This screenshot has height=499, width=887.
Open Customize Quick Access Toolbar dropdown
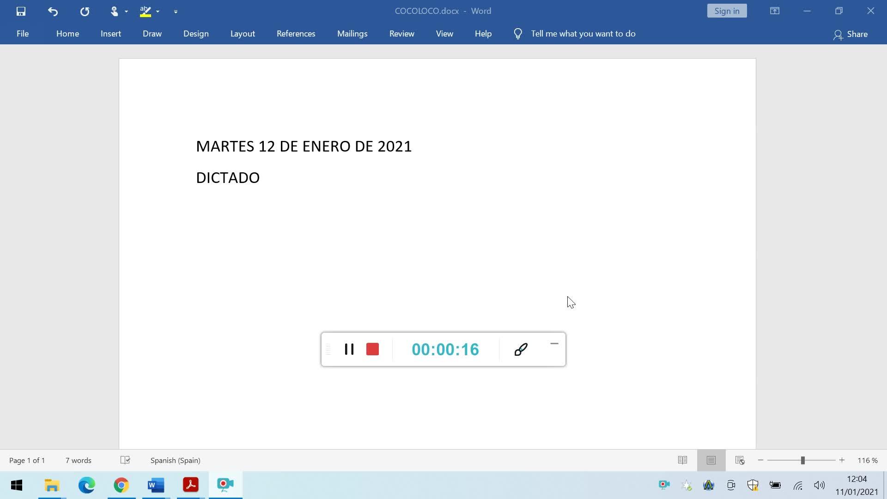point(176,11)
